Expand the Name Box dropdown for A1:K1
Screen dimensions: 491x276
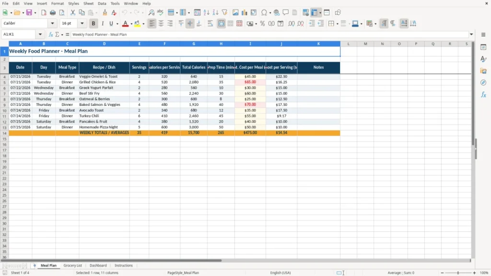[40, 34]
